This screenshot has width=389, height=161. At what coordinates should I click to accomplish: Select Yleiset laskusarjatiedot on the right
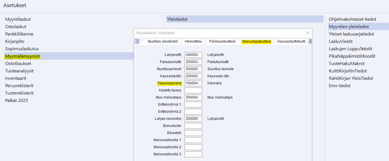coord(351,34)
